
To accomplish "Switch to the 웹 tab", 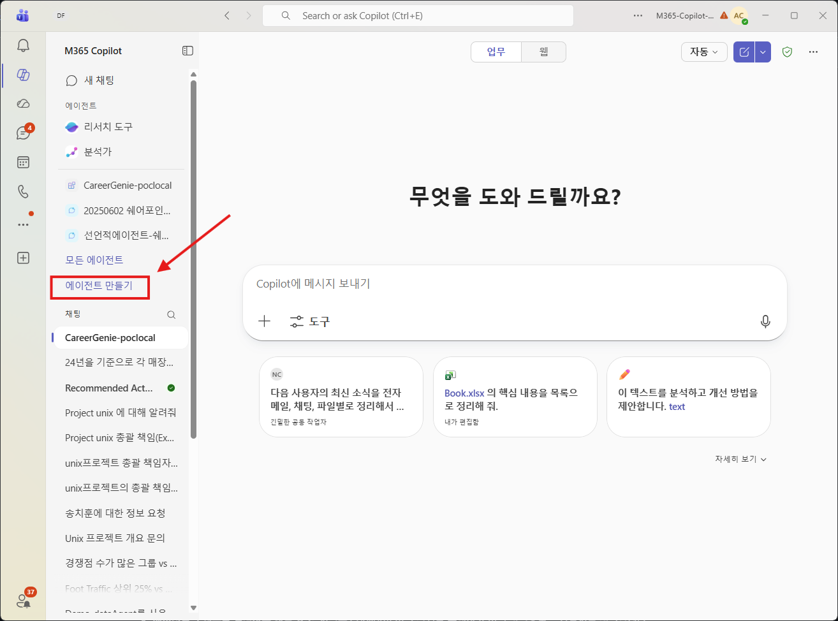I will pyautogui.click(x=544, y=52).
